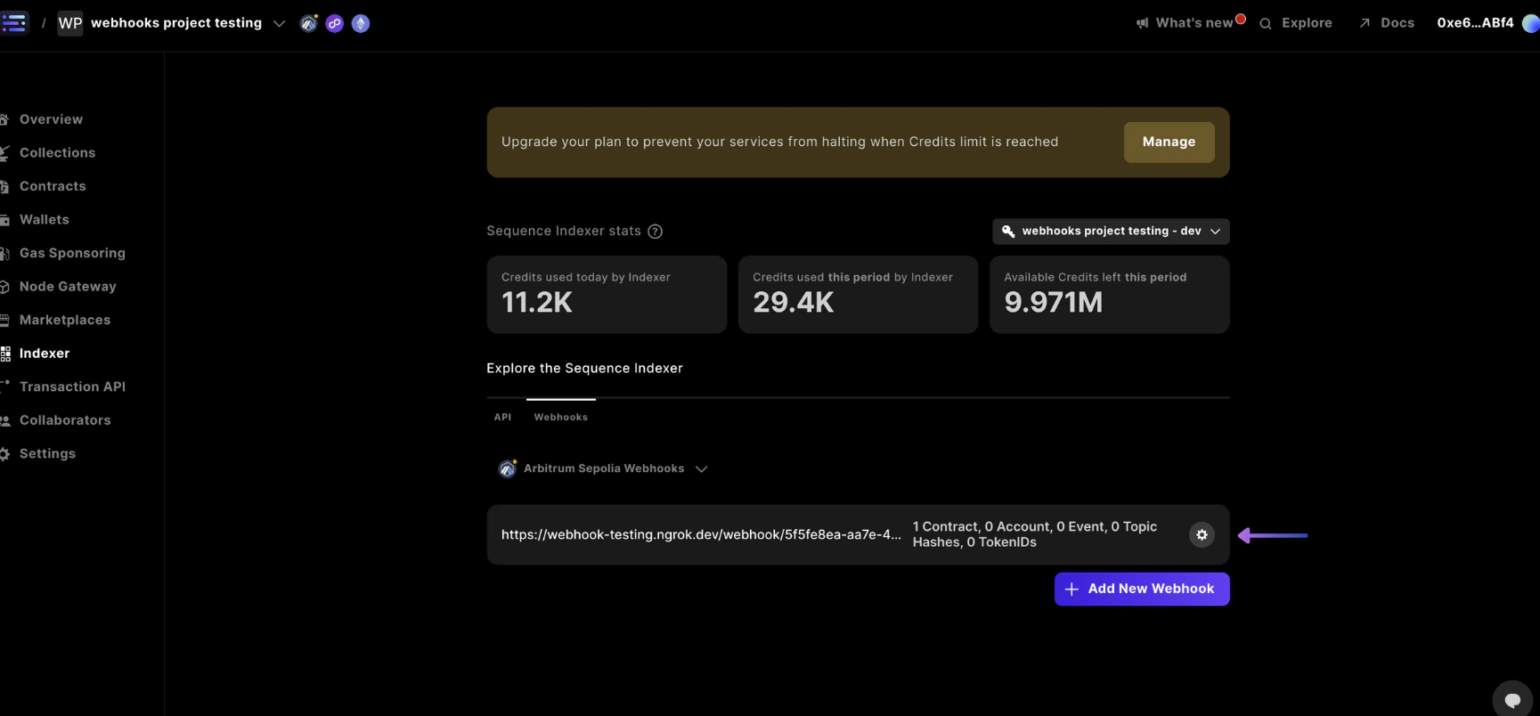Click the WP project avatar badge
The width and height of the screenshot is (1540, 716).
point(70,23)
